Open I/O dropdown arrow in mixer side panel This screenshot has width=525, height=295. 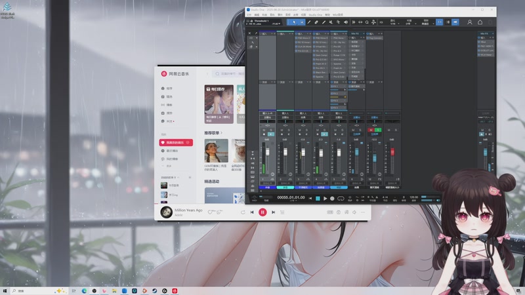click(x=257, y=38)
